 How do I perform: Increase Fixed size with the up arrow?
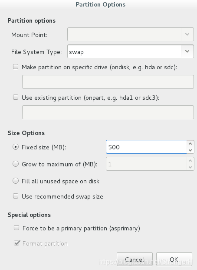190,144
